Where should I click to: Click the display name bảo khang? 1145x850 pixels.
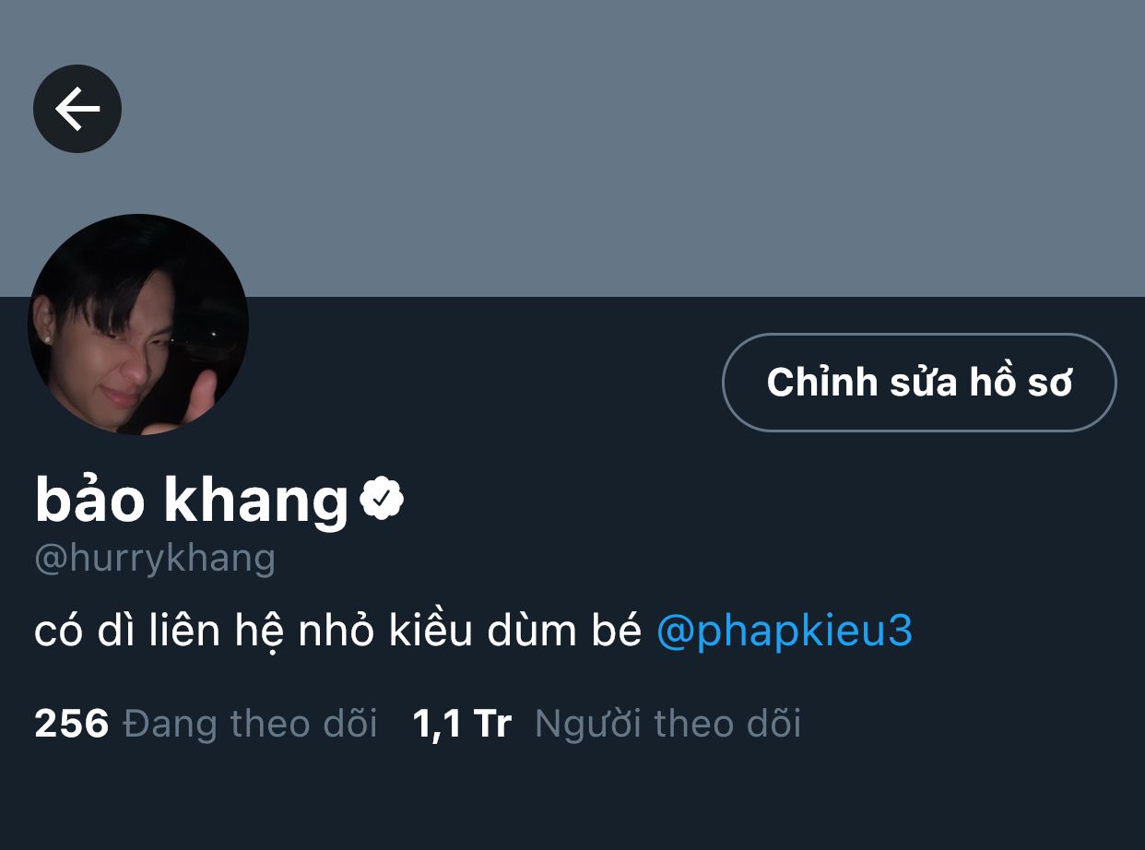192,499
